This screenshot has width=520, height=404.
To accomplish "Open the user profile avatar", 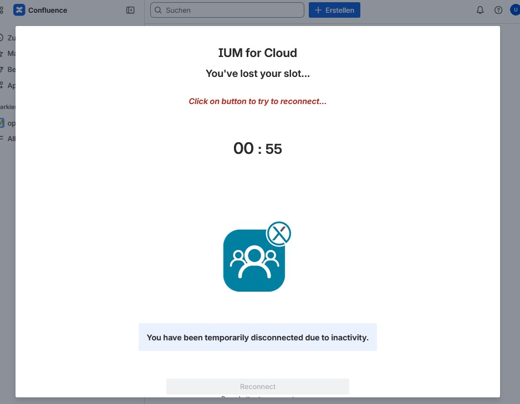I will pyautogui.click(x=515, y=10).
